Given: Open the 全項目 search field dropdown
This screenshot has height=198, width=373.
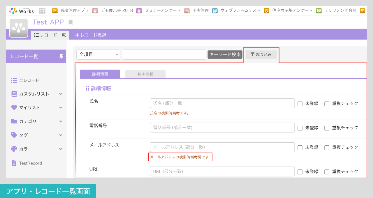Looking at the screenshot, I should tap(98, 54).
